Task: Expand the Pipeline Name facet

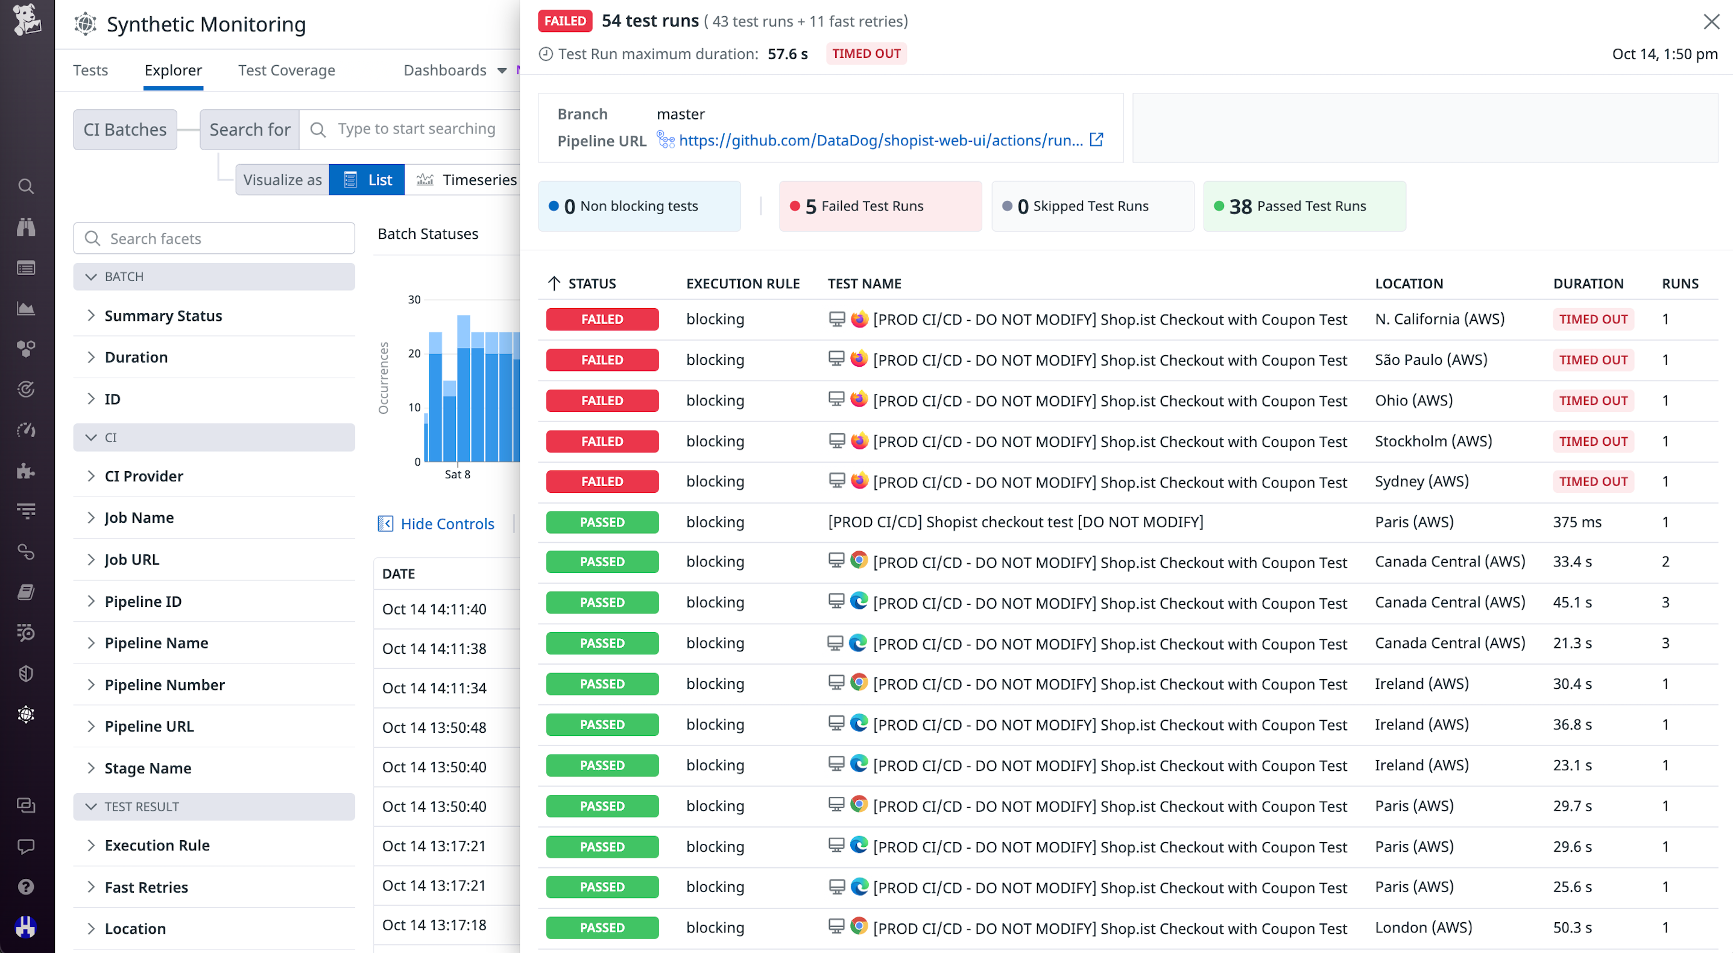Action: (156, 643)
